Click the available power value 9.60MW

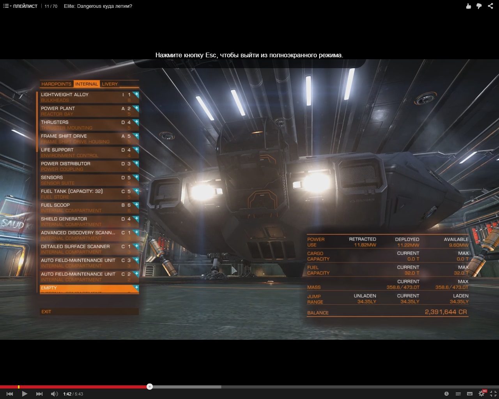coord(458,245)
